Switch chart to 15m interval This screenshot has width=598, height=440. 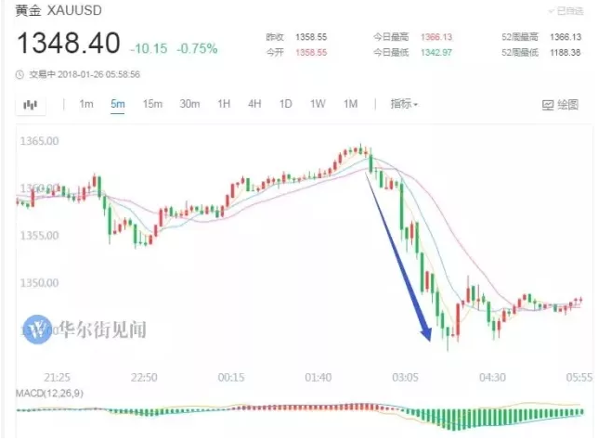pyautogui.click(x=152, y=104)
